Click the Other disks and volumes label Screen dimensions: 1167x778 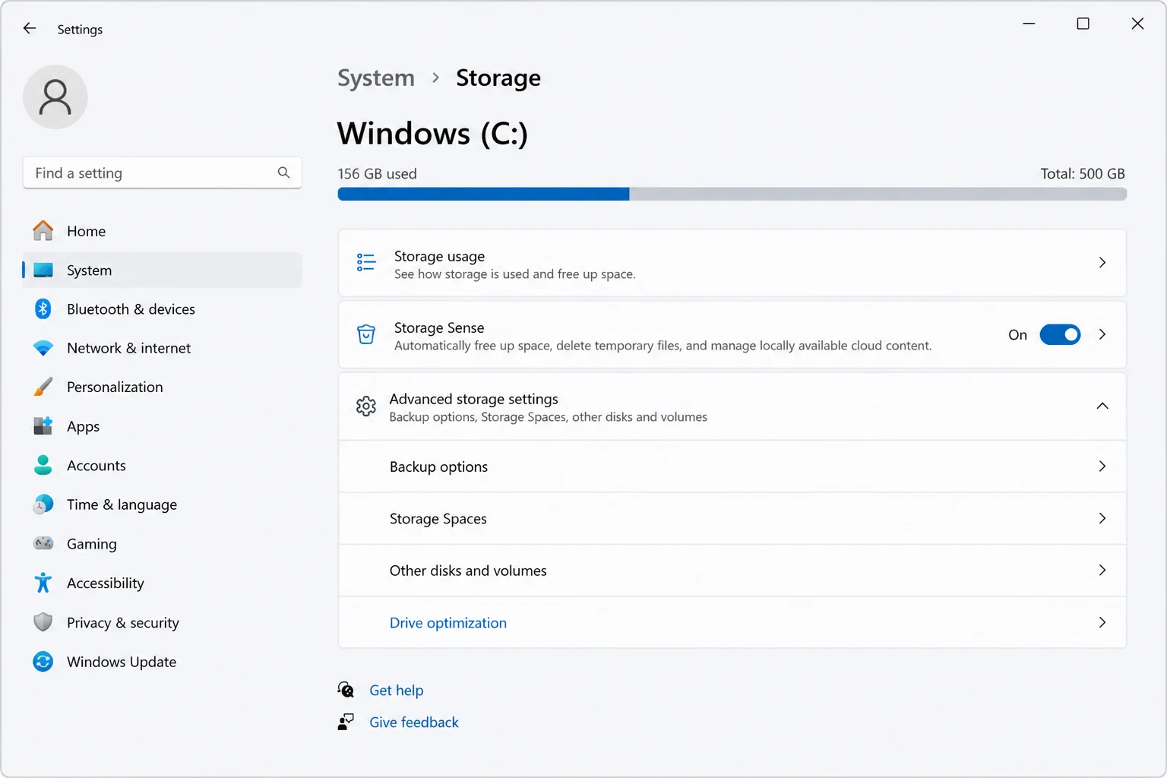(x=468, y=571)
